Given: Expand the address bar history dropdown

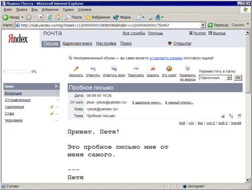Looking at the screenshot, I should pyautogui.click(x=203, y=25).
